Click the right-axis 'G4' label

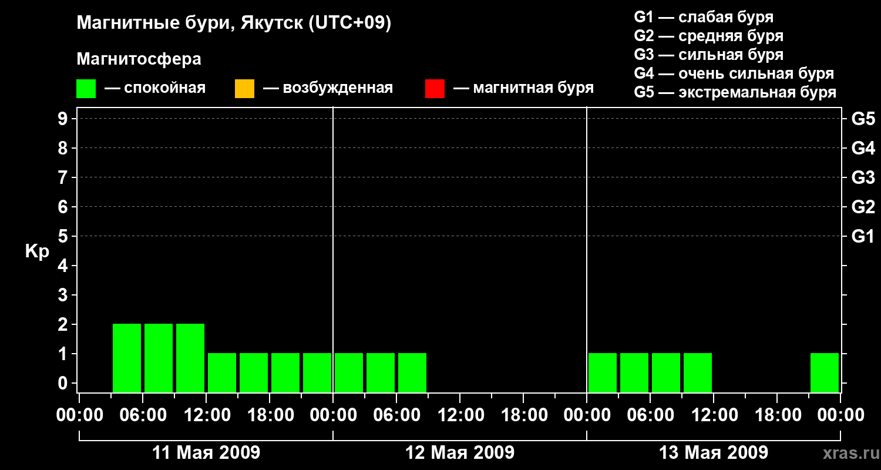coord(863,149)
